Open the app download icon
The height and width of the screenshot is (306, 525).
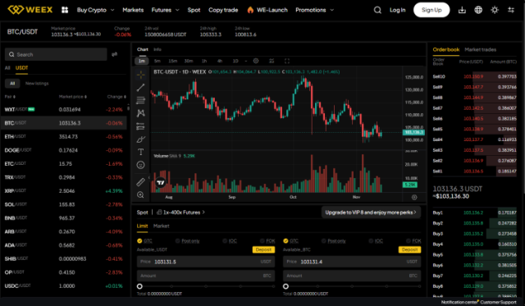click(462, 10)
